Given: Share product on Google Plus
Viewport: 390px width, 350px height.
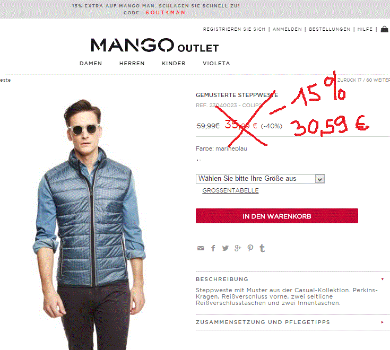Looking at the screenshot, I should click(x=238, y=248).
